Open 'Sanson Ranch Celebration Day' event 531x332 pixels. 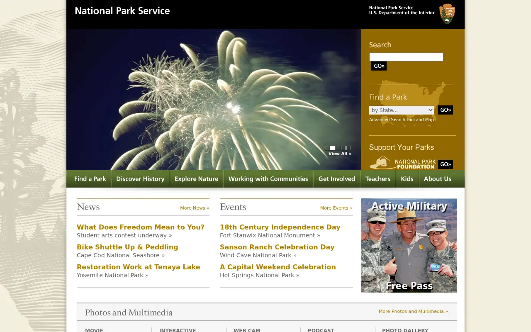(x=277, y=247)
